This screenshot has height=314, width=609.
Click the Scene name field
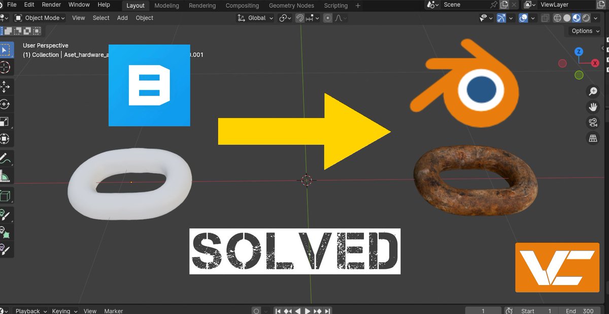point(464,5)
